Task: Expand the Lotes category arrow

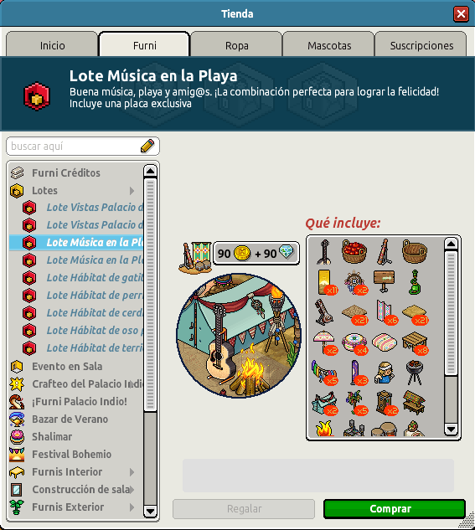Action: 132,191
